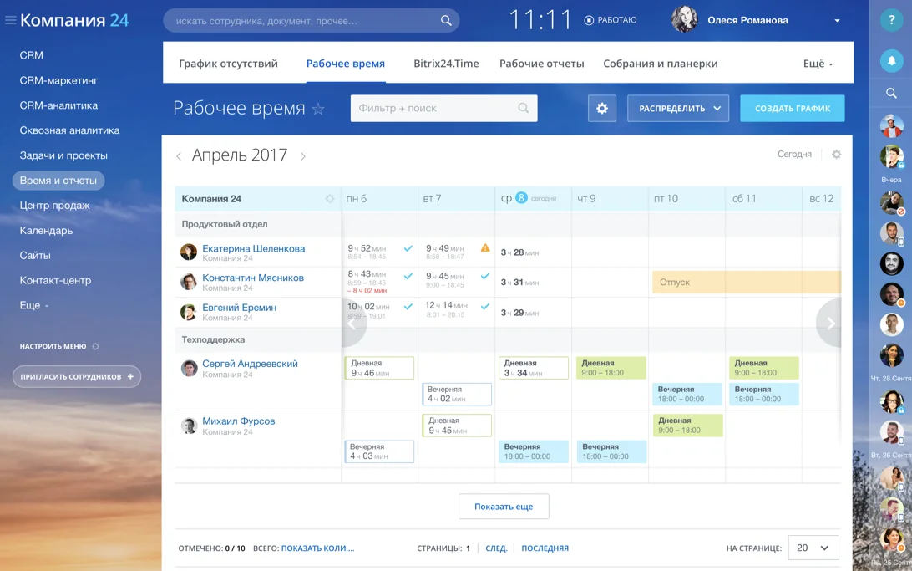The image size is (912, 571).
Task: Expand the Распределить dropdown
Action: click(678, 109)
